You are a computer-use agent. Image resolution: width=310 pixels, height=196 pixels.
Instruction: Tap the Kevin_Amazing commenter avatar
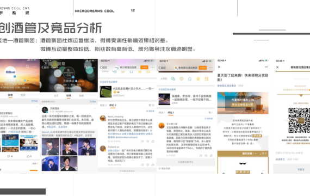tap(103, 118)
